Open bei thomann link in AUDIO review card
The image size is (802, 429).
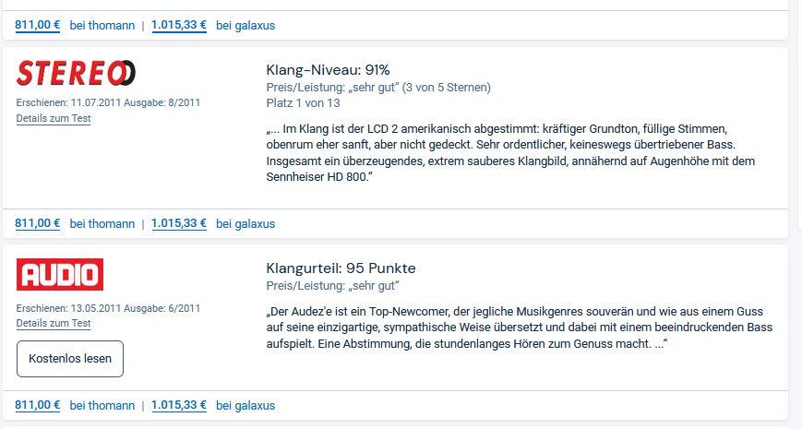(102, 405)
